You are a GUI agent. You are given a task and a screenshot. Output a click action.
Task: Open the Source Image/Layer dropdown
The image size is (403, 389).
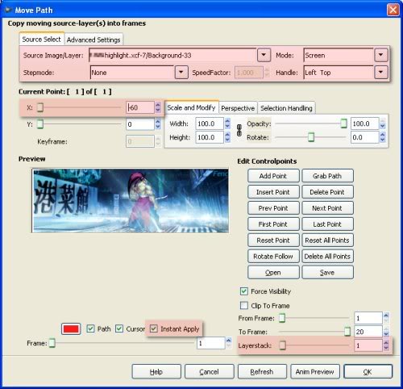[x=264, y=55]
